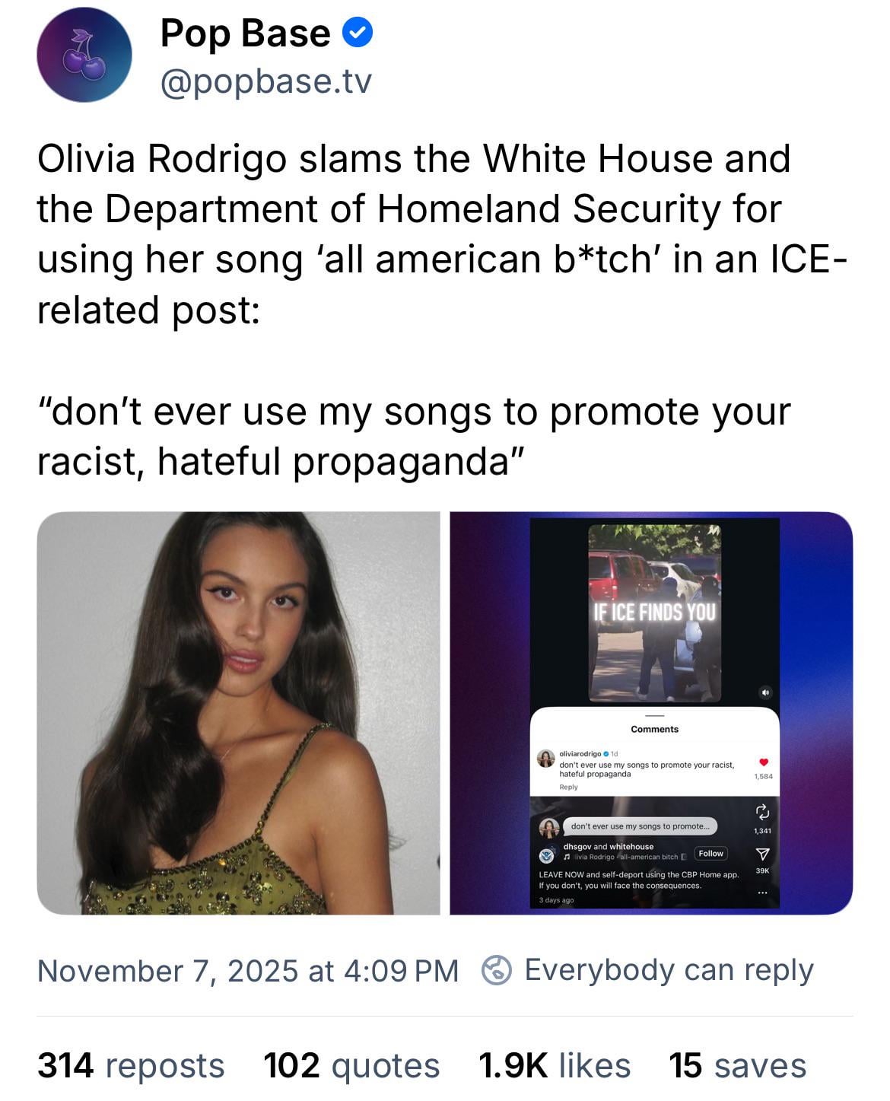View the 1.9K likes list
The width and height of the screenshot is (890, 1101).
coord(555,1065)
